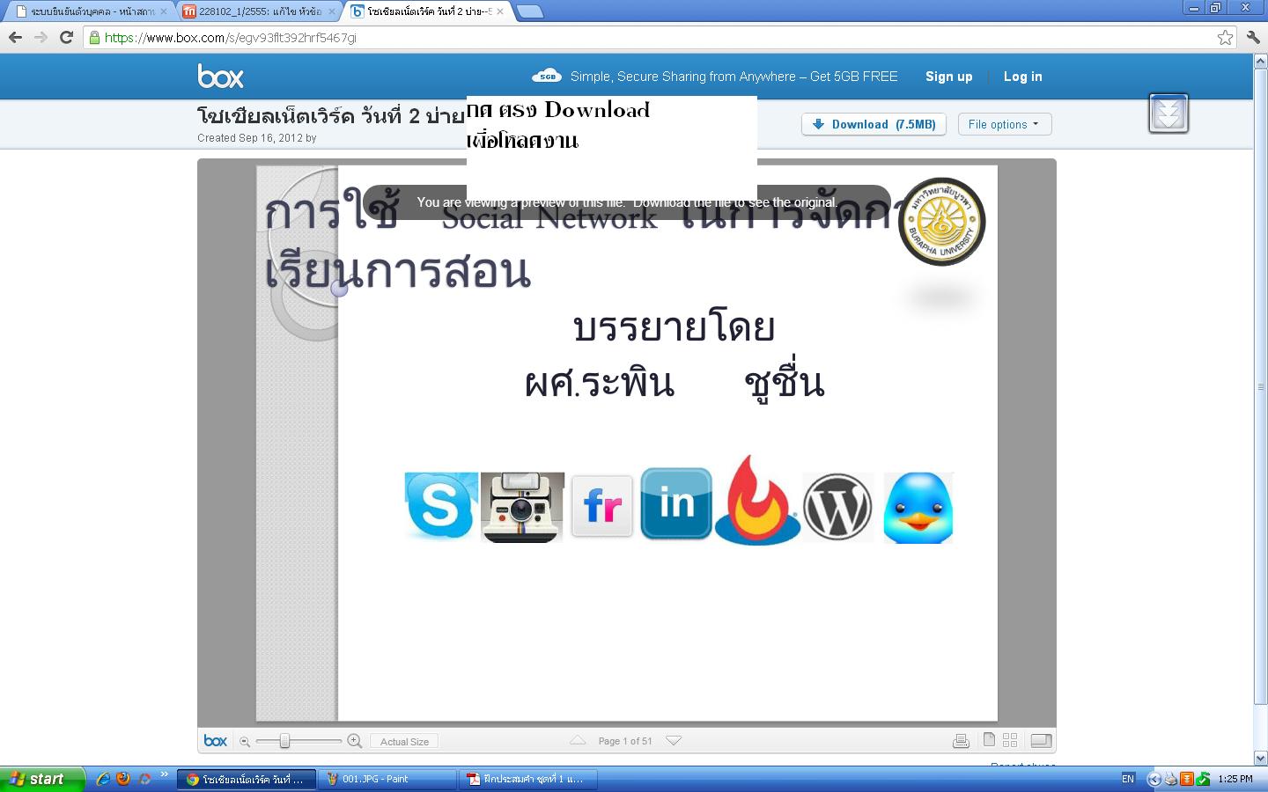Click the browser Back arrow
The image size is (1268, 792).
(x=15, y=37)
